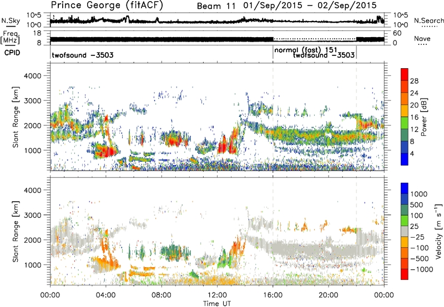Viewport: 444px width, 307px height.
Task: Click the "18" frequency axis tick label
Action: click(37, 33)
